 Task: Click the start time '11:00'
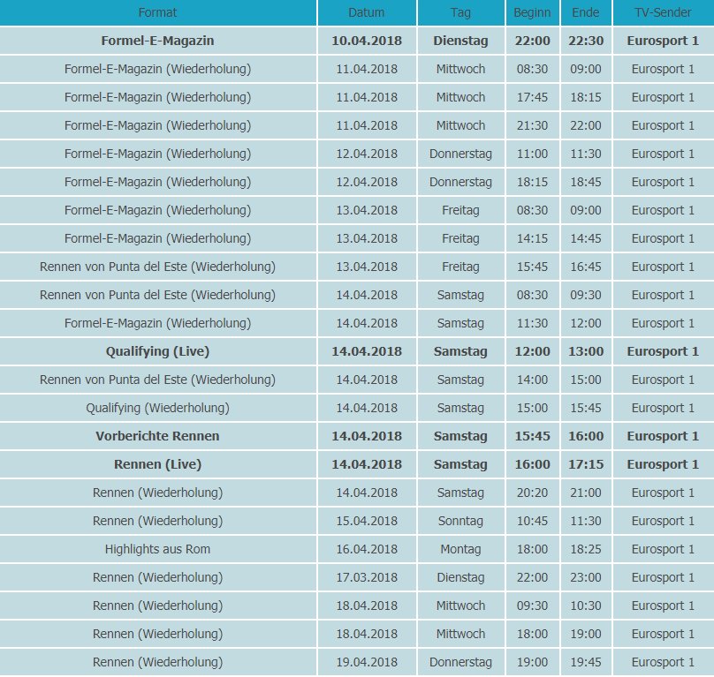(x=532, y=154)
